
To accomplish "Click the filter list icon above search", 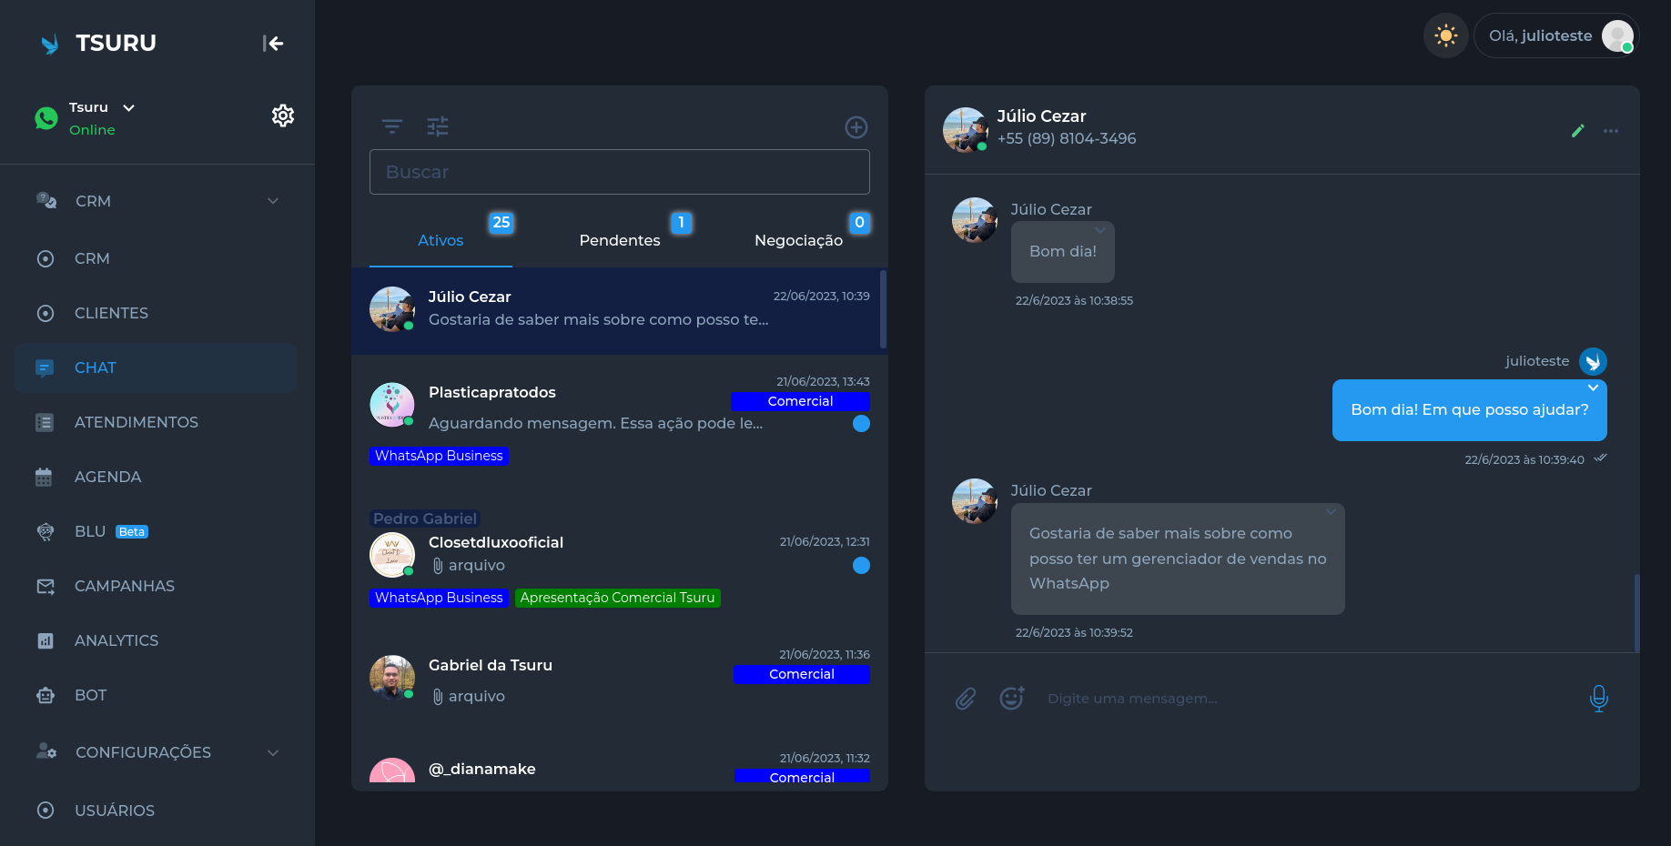I will (392, 126).
